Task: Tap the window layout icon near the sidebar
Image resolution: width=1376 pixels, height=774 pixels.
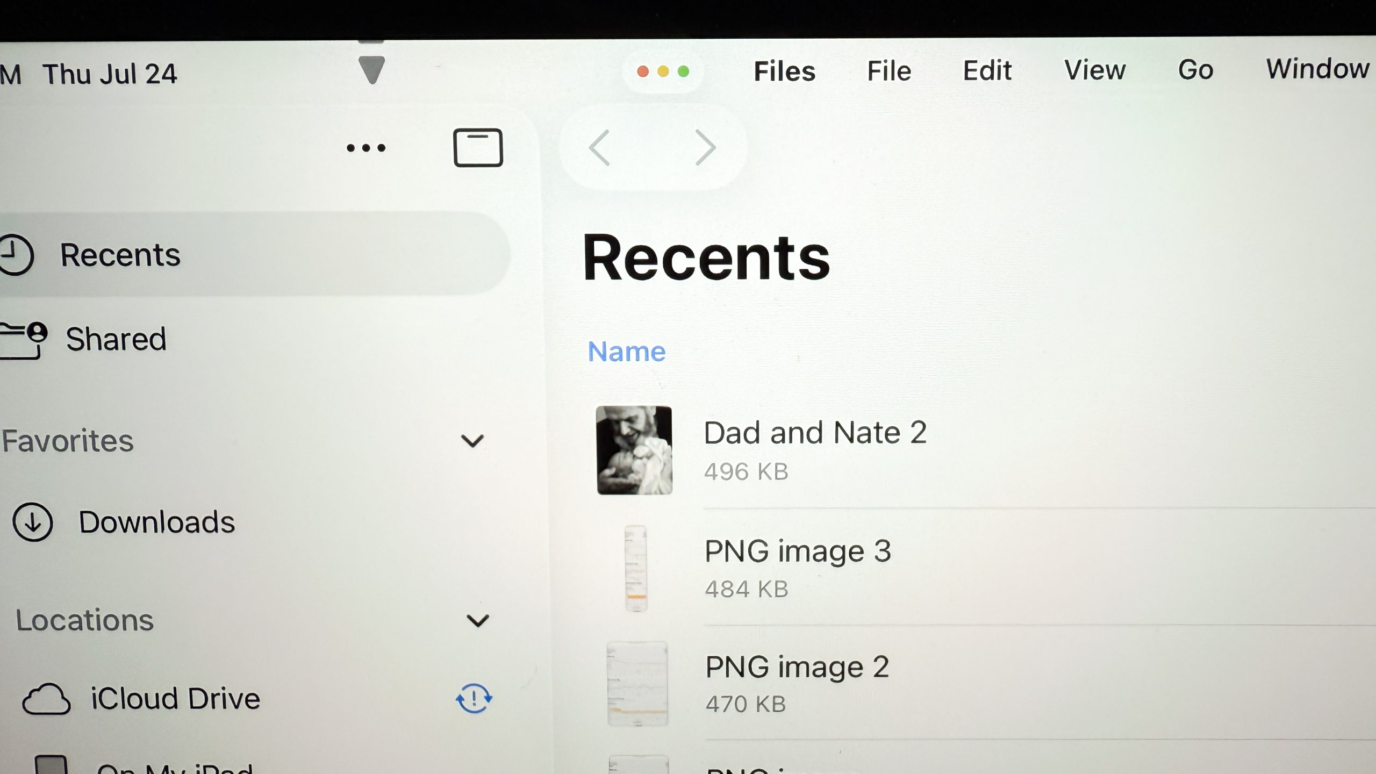Action: (x=477, y=147)
